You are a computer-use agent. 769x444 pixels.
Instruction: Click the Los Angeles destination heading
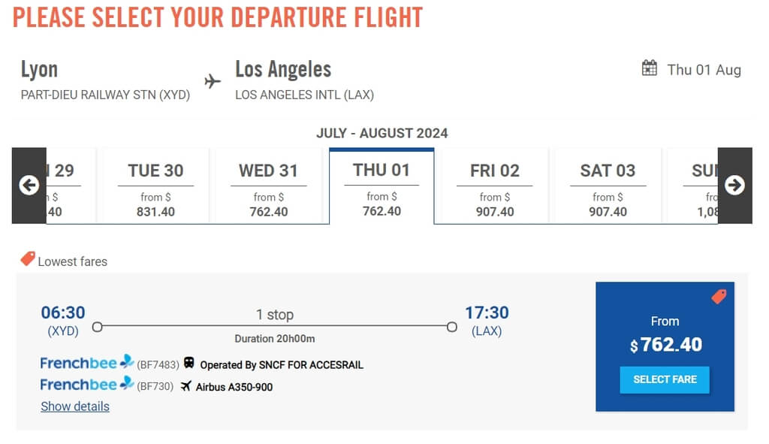[x=283, y=69]
